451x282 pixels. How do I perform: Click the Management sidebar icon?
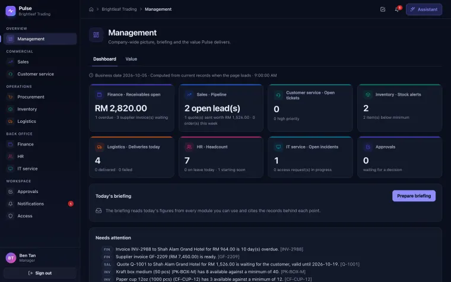point(10,39)
